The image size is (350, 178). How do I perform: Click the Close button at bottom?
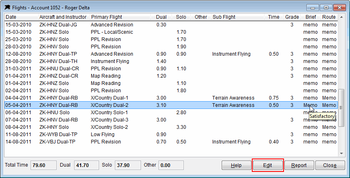[330, 165]
